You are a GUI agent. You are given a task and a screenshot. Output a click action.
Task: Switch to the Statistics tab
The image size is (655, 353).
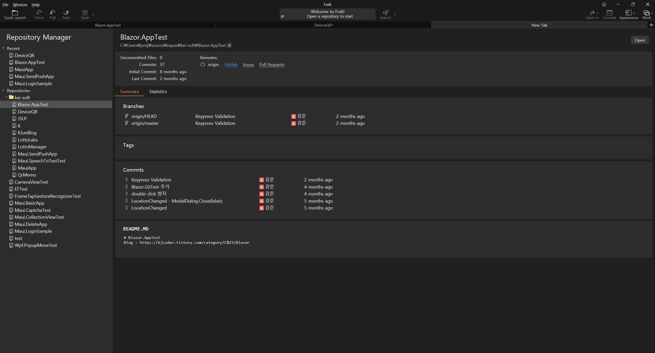(158, 92)
